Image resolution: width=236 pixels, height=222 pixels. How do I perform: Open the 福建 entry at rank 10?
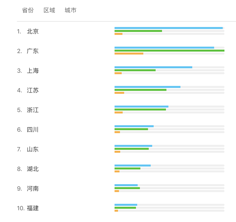tap(33, 208)
